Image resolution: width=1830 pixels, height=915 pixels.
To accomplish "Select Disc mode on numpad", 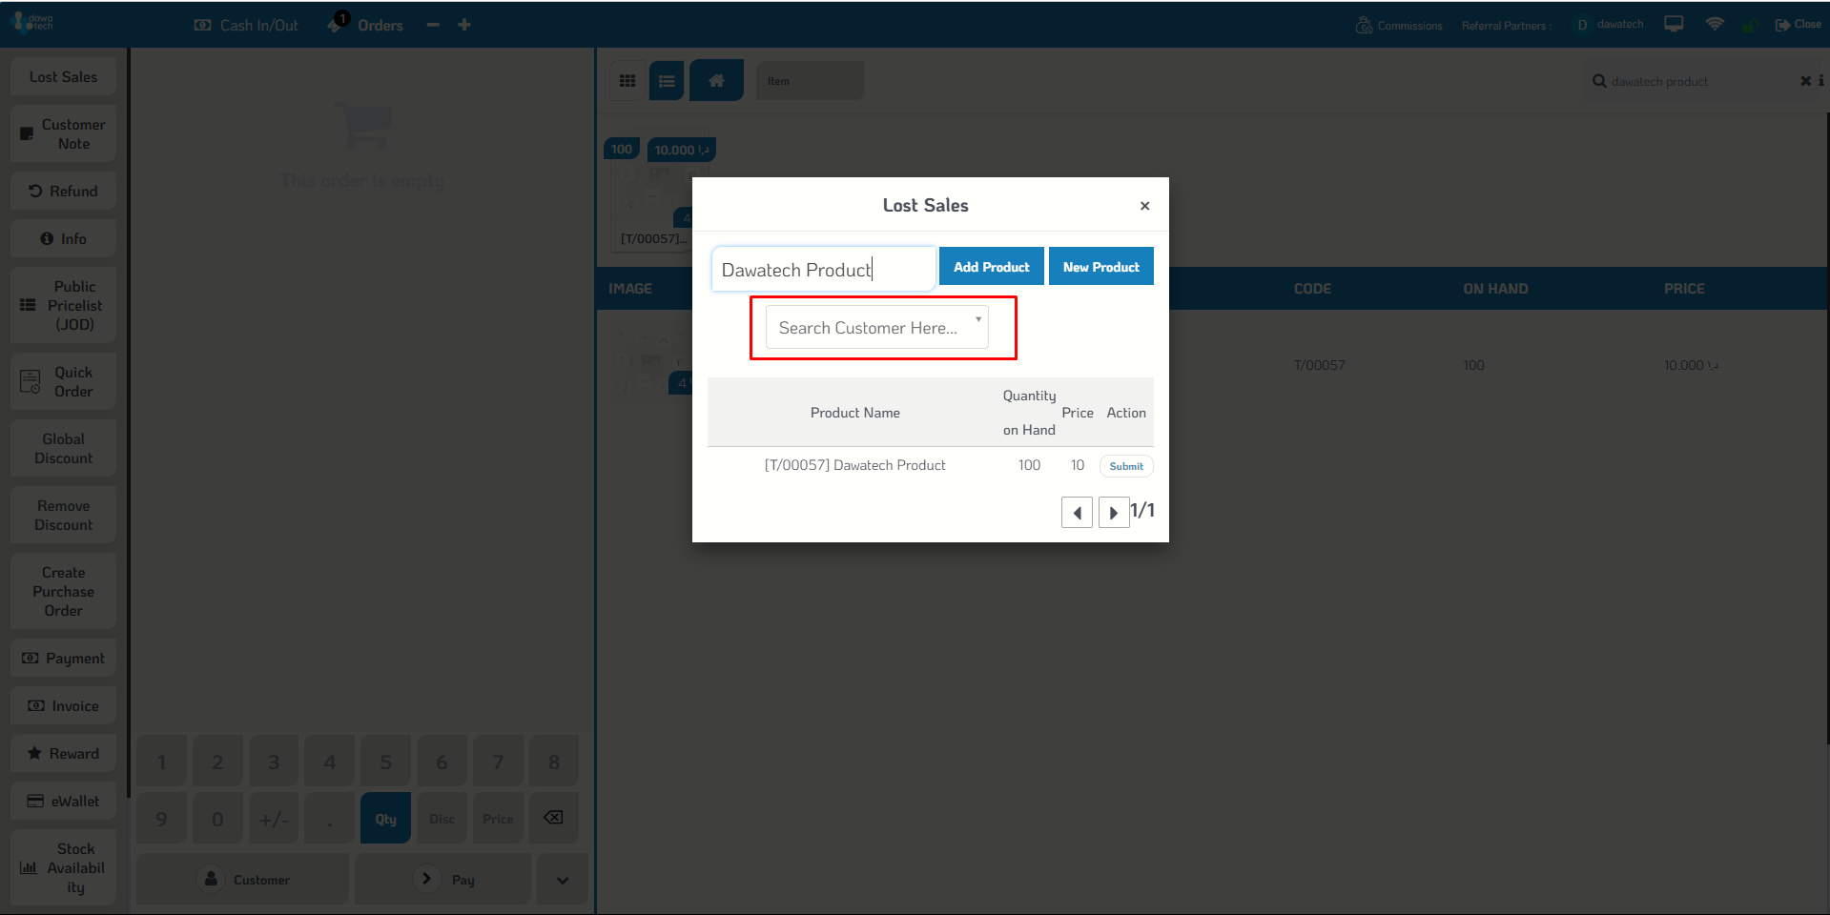I will [x=442, y=819].
